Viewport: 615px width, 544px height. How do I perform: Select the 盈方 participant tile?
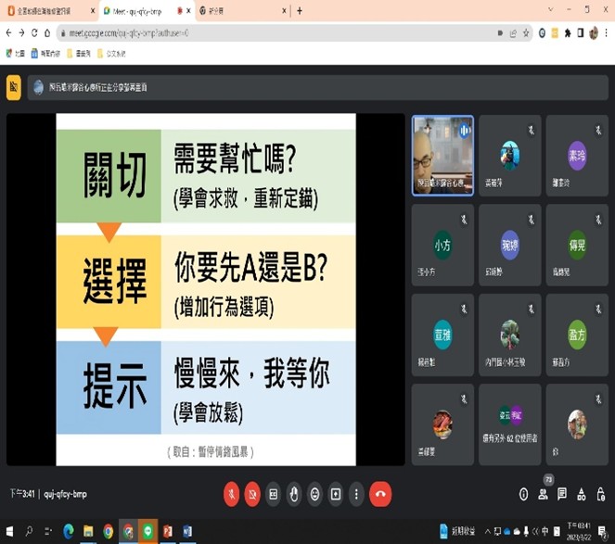pos(577,335)
